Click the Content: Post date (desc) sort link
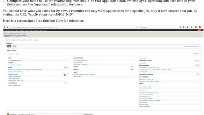204x115 pixels. (14, 85)
